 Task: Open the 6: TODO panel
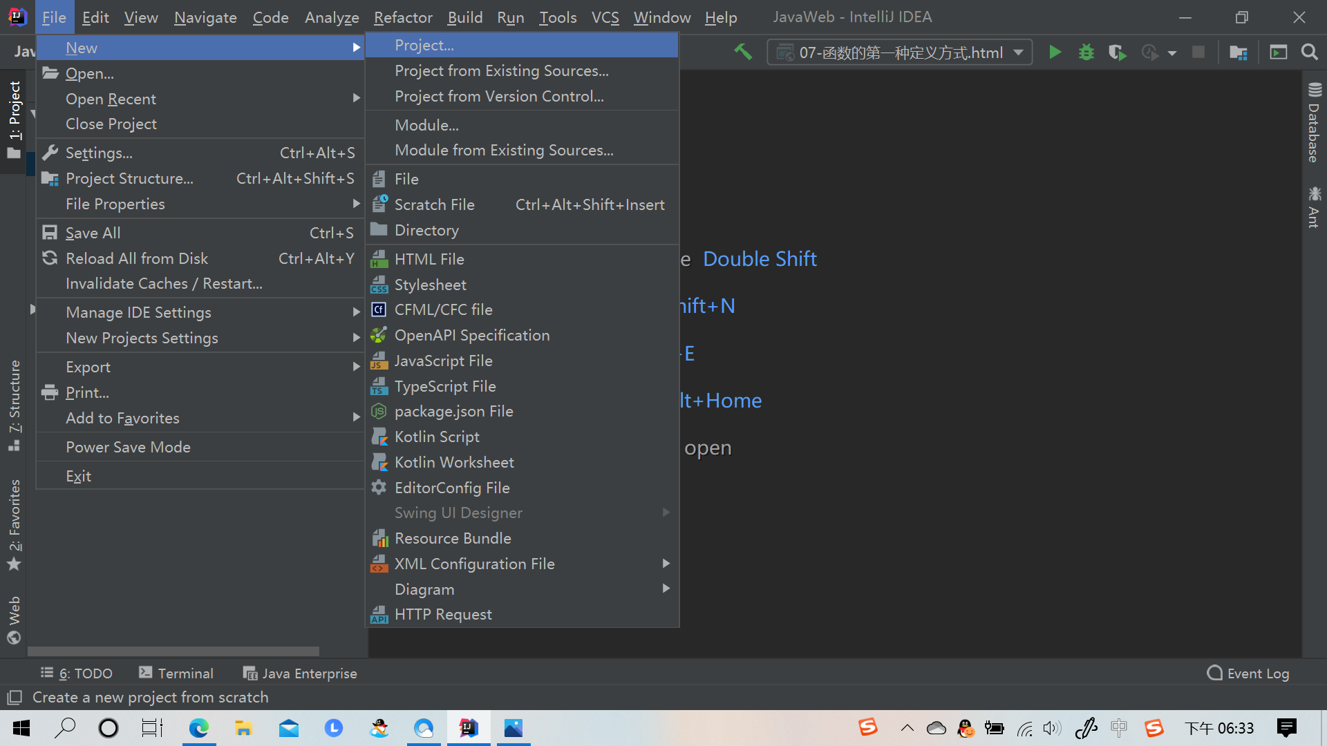coord(76,673)
